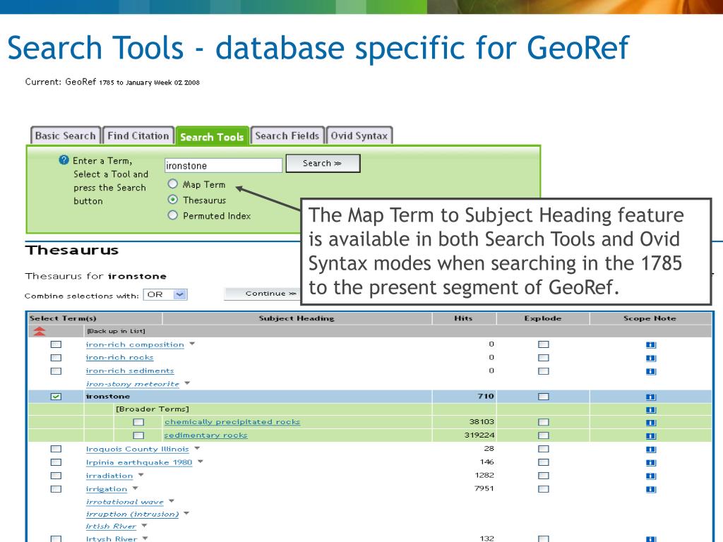The width and height of the screenshot is (723, 542).
Task: Click the Search button
Action: [x=323, y=164]
